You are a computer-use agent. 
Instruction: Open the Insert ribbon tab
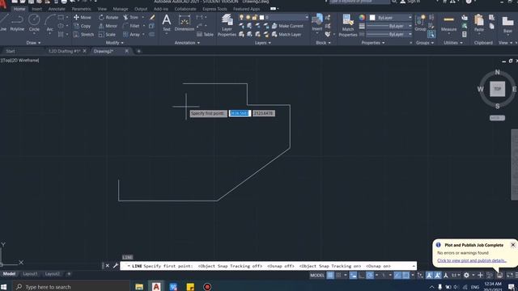(x=36, y=9)
